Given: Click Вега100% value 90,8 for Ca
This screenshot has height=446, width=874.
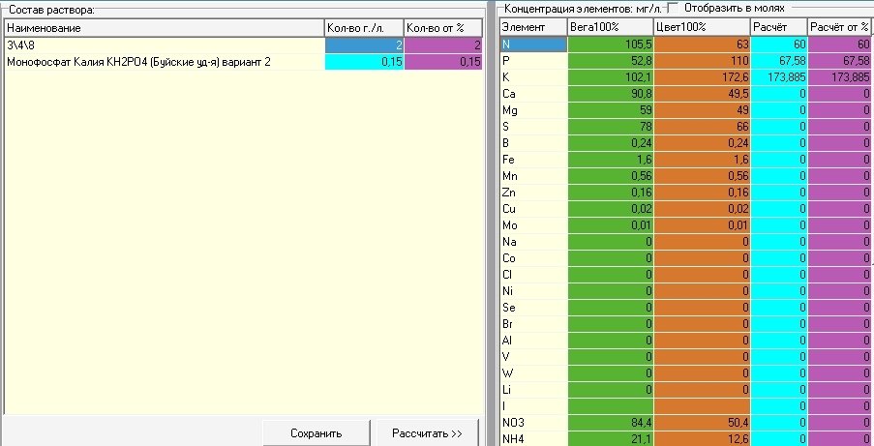Looking at the screenshot, I should point(611,94).
